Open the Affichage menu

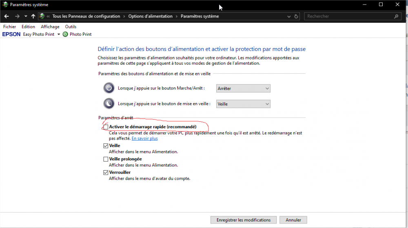click(x=50, y=26)
